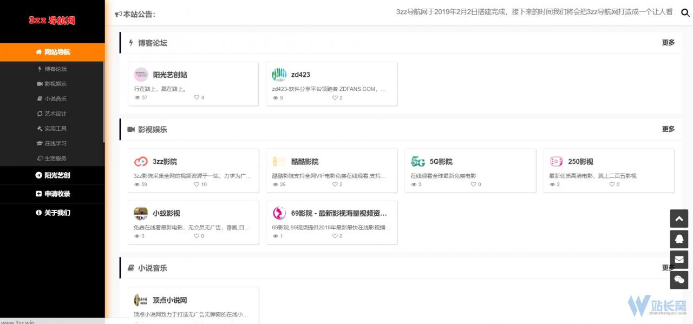Image resolution: width=693 pixels, height=324 pixels.
Task: Click the 阳光艺创站 site logo
Action: [x=141, y=75]
